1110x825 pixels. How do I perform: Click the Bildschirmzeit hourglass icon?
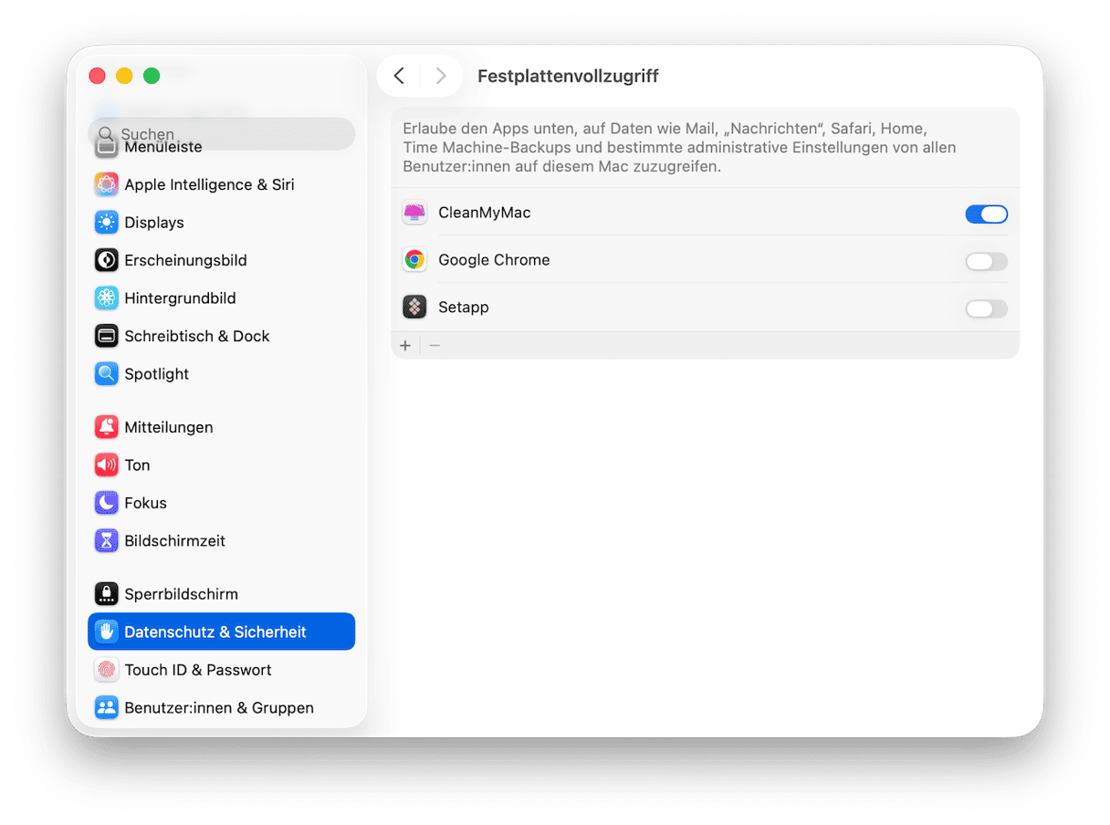tap(107, 541)
